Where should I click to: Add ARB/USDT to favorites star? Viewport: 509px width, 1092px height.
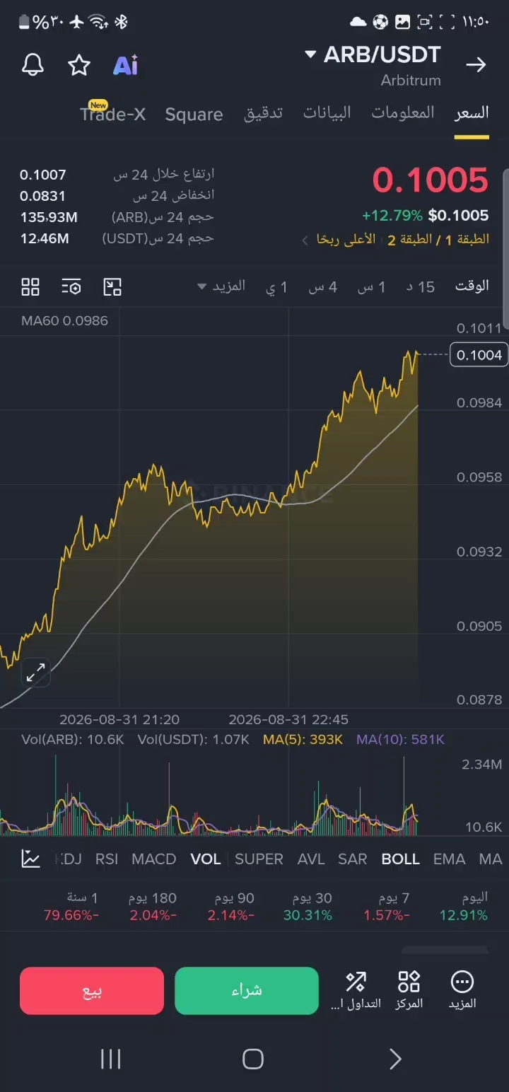pyautogui.click(x=78, y=65)
